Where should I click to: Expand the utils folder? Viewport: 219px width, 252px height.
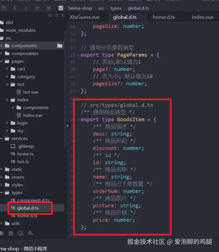point(1,223)
